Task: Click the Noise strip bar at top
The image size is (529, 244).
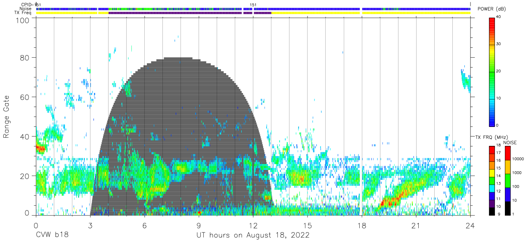Action: [x=253, y=9]
